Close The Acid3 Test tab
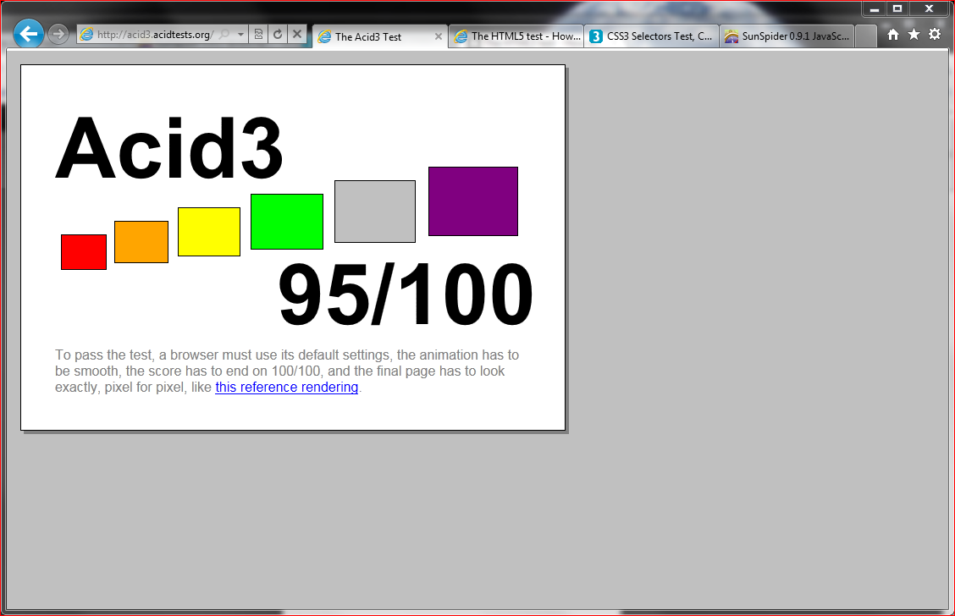The width and height of the screenshot is (955, 616). coord(438,37)
